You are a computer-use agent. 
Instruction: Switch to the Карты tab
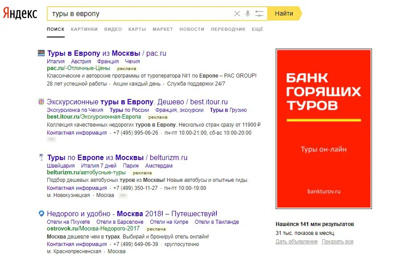pos(137,29)
